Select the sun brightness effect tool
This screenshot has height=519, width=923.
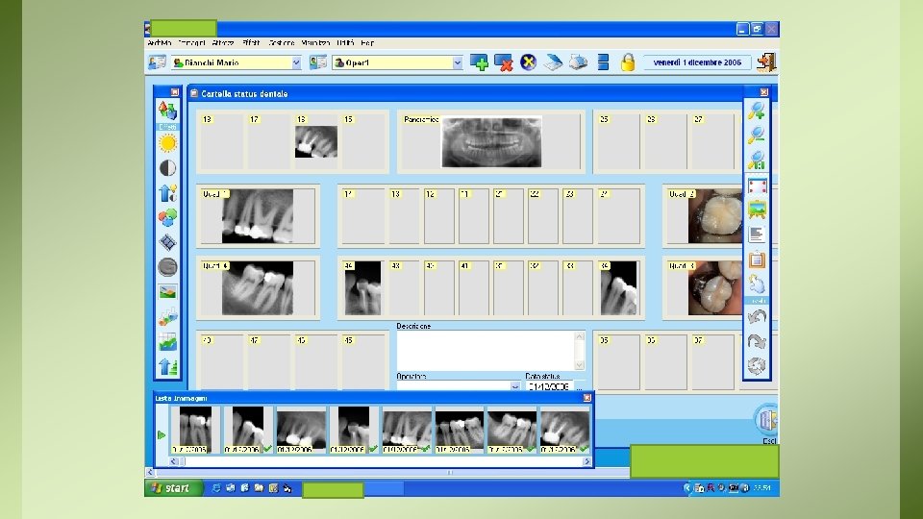point(167,143)
